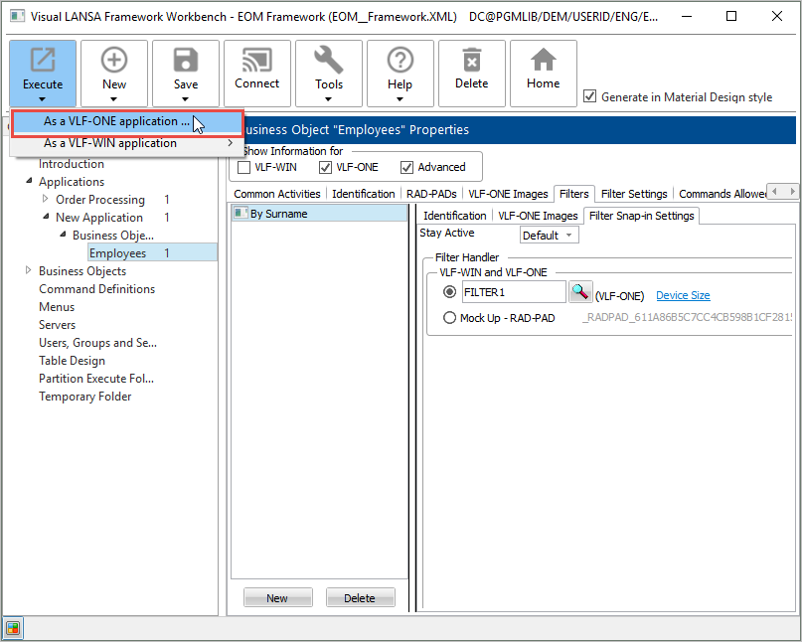Viewport: 802px width, 642px height.
Task: Click the Connect cast icon
Action: [x=257, y=62]
